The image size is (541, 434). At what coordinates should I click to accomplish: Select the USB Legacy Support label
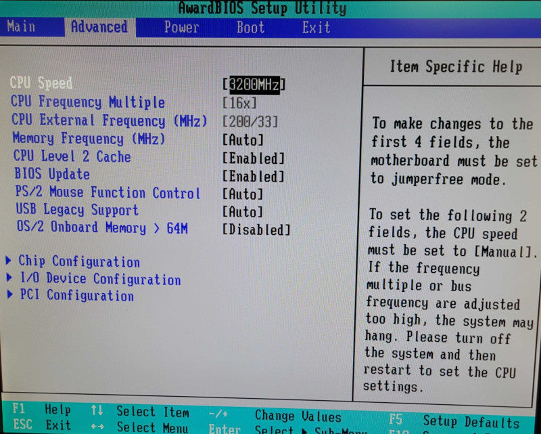[77, 210]
